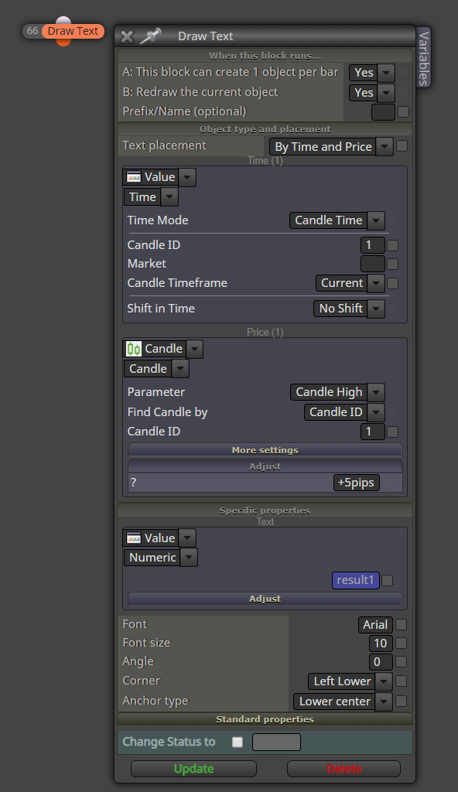
Task: Select the orange Draw Text block 66
Action: 73,31
